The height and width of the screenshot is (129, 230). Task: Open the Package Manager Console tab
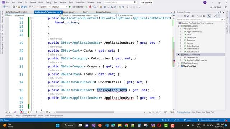pyautogui.click(x=33, y=116)
